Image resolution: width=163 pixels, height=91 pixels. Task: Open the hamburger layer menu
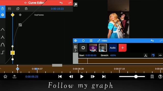91,41
